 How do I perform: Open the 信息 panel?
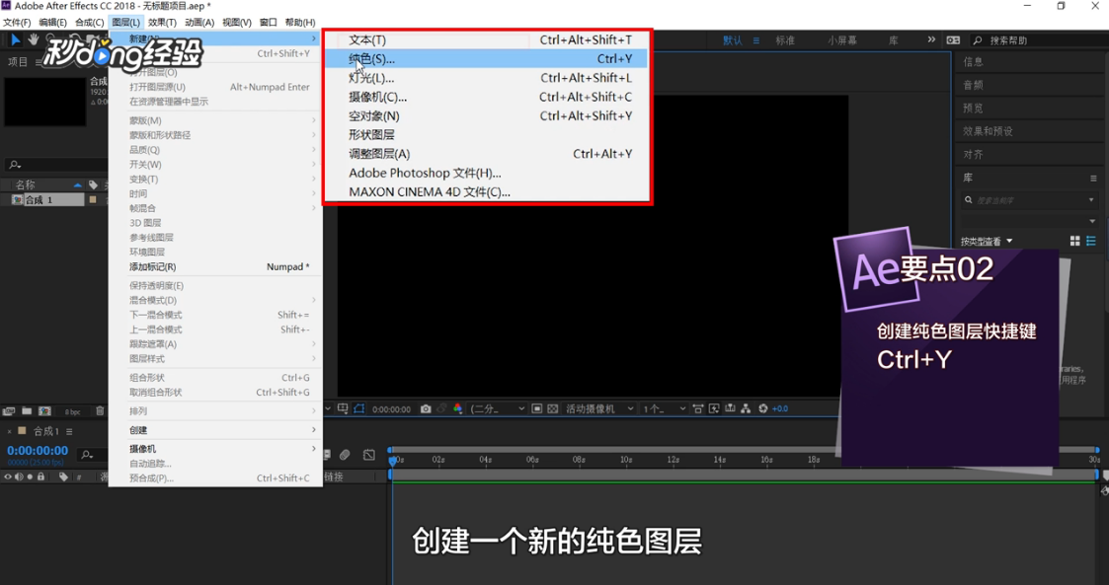[973, 61]
